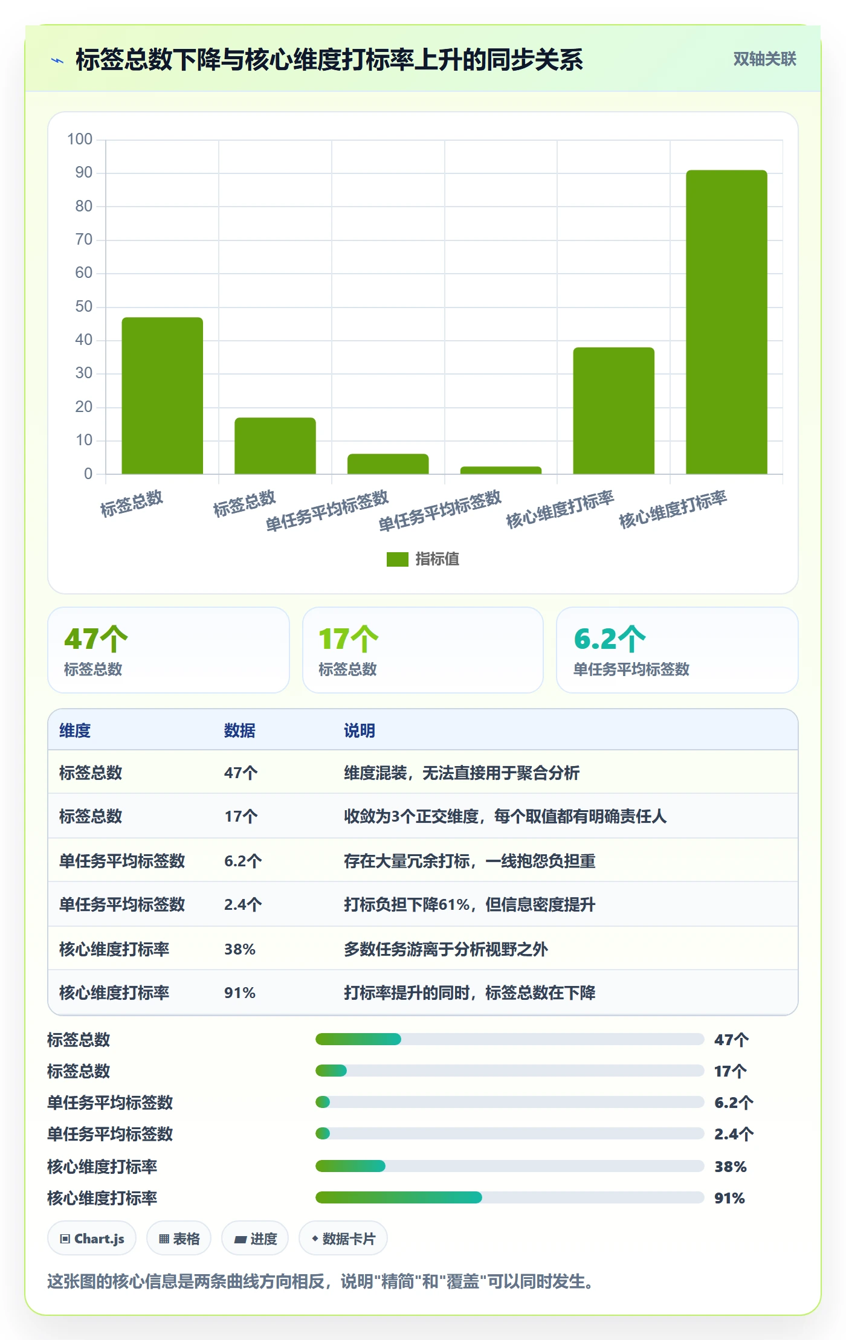
Task: Click the Chart.js tag chip
Action: [x=92, y=1239]
